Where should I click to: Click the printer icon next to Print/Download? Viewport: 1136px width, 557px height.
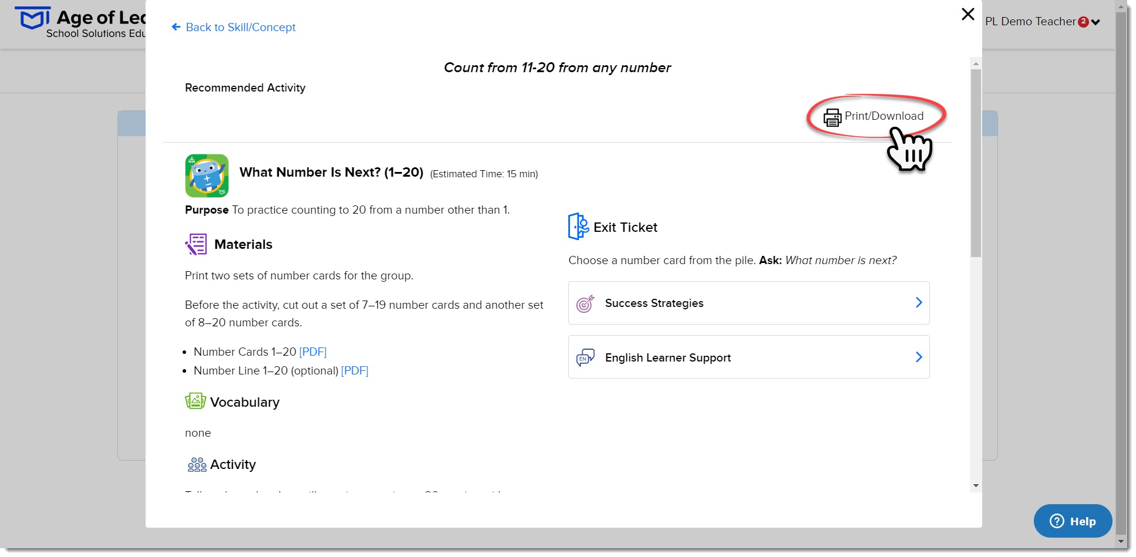click(832, 117)
